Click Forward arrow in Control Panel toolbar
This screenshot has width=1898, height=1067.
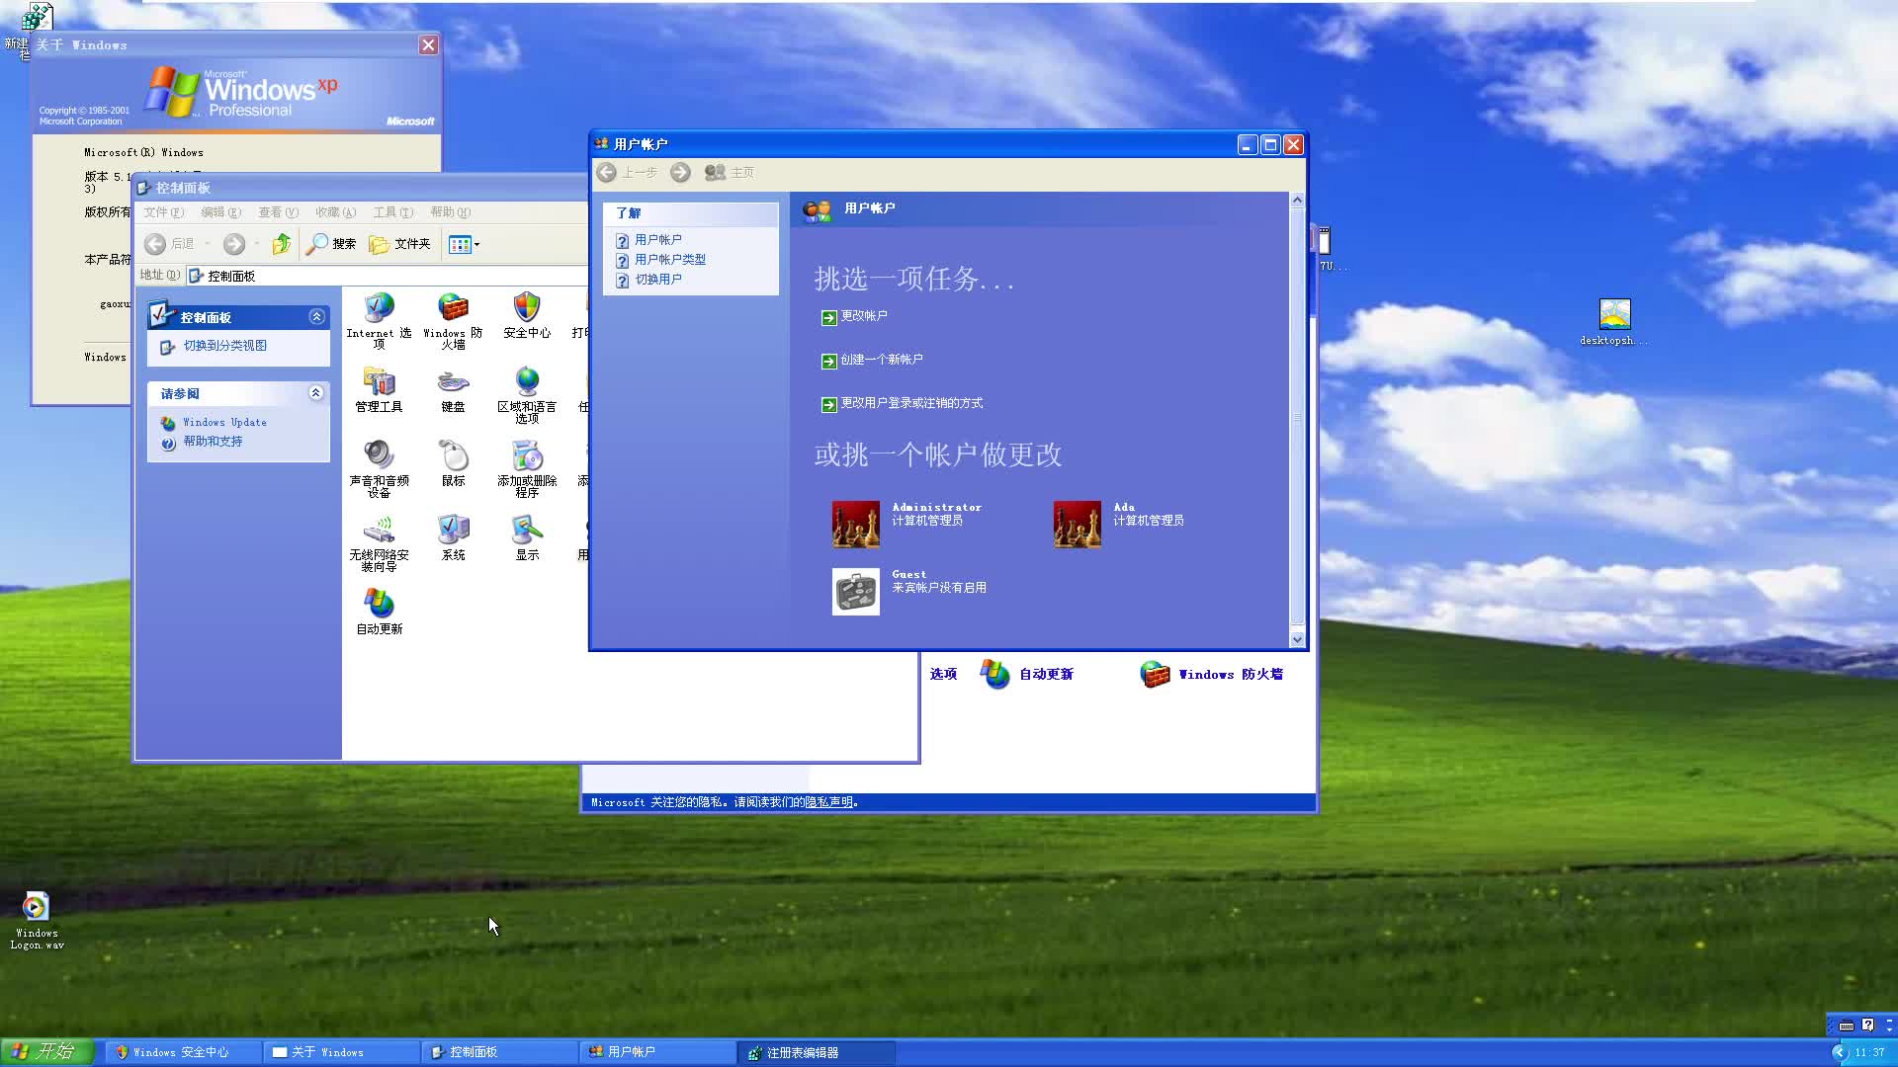tap(234, 244)
